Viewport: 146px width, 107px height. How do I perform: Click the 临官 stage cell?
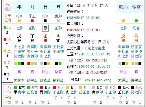(58, 72)
